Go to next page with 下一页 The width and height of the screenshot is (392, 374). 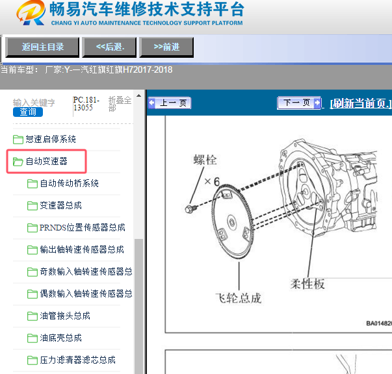coord(299,103)
